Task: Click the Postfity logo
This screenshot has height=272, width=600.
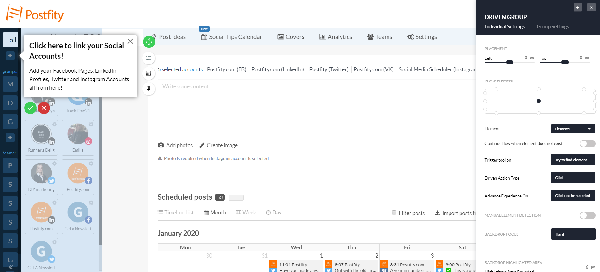Action: (x=35, y=14)
